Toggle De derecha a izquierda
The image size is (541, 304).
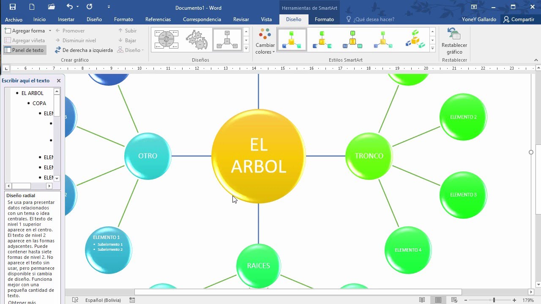coord(84,50)
